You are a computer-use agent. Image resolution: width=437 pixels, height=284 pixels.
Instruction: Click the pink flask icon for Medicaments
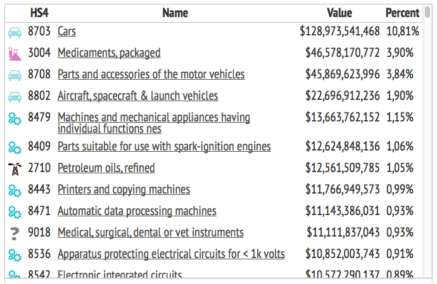[14, 53]
